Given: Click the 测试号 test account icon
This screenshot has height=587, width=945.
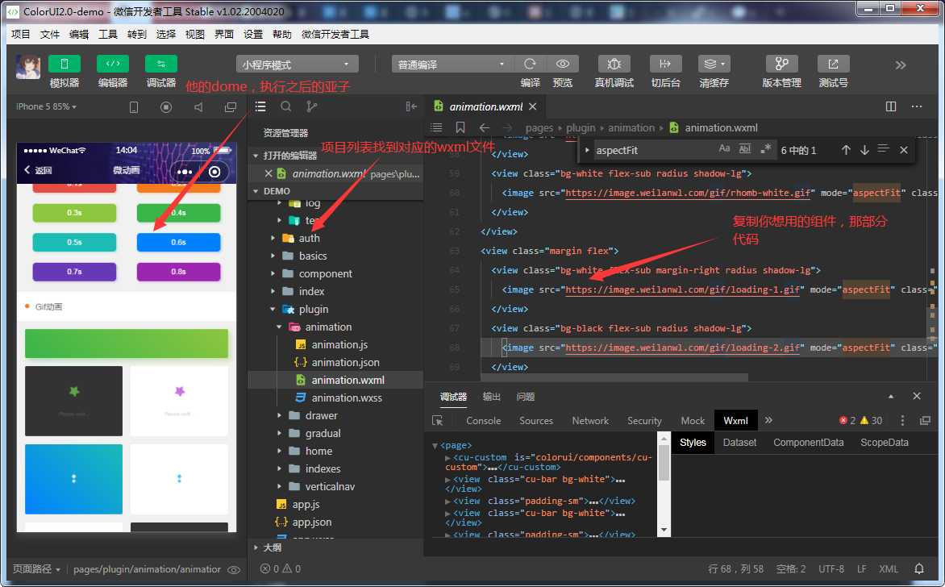Looking at the screenshot, I should (x=834, y=64).
